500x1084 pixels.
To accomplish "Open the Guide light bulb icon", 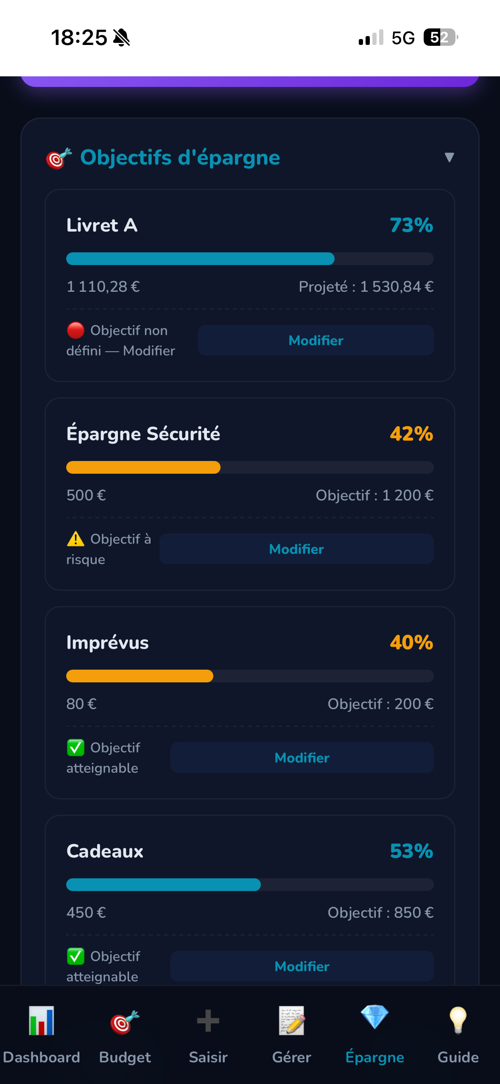I will [x=458, y=1020].
